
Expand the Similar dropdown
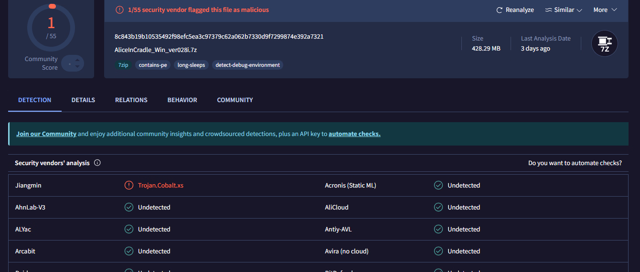pyautogui.click(x=564, y=10)
